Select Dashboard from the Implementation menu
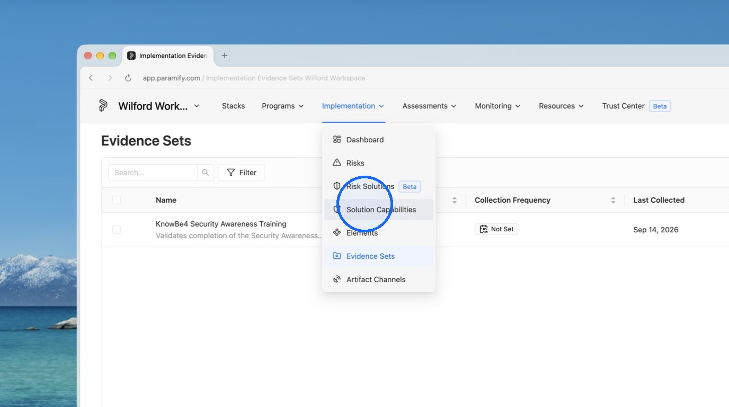Image resolution: width=729 pixels, height=407 pixels. click(x=379, y=140)
